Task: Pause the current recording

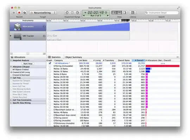Action: click(x=14, y=13)
